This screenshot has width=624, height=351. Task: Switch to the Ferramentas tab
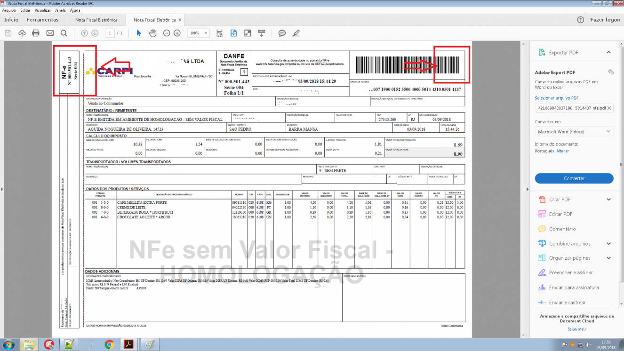[42, 20]
